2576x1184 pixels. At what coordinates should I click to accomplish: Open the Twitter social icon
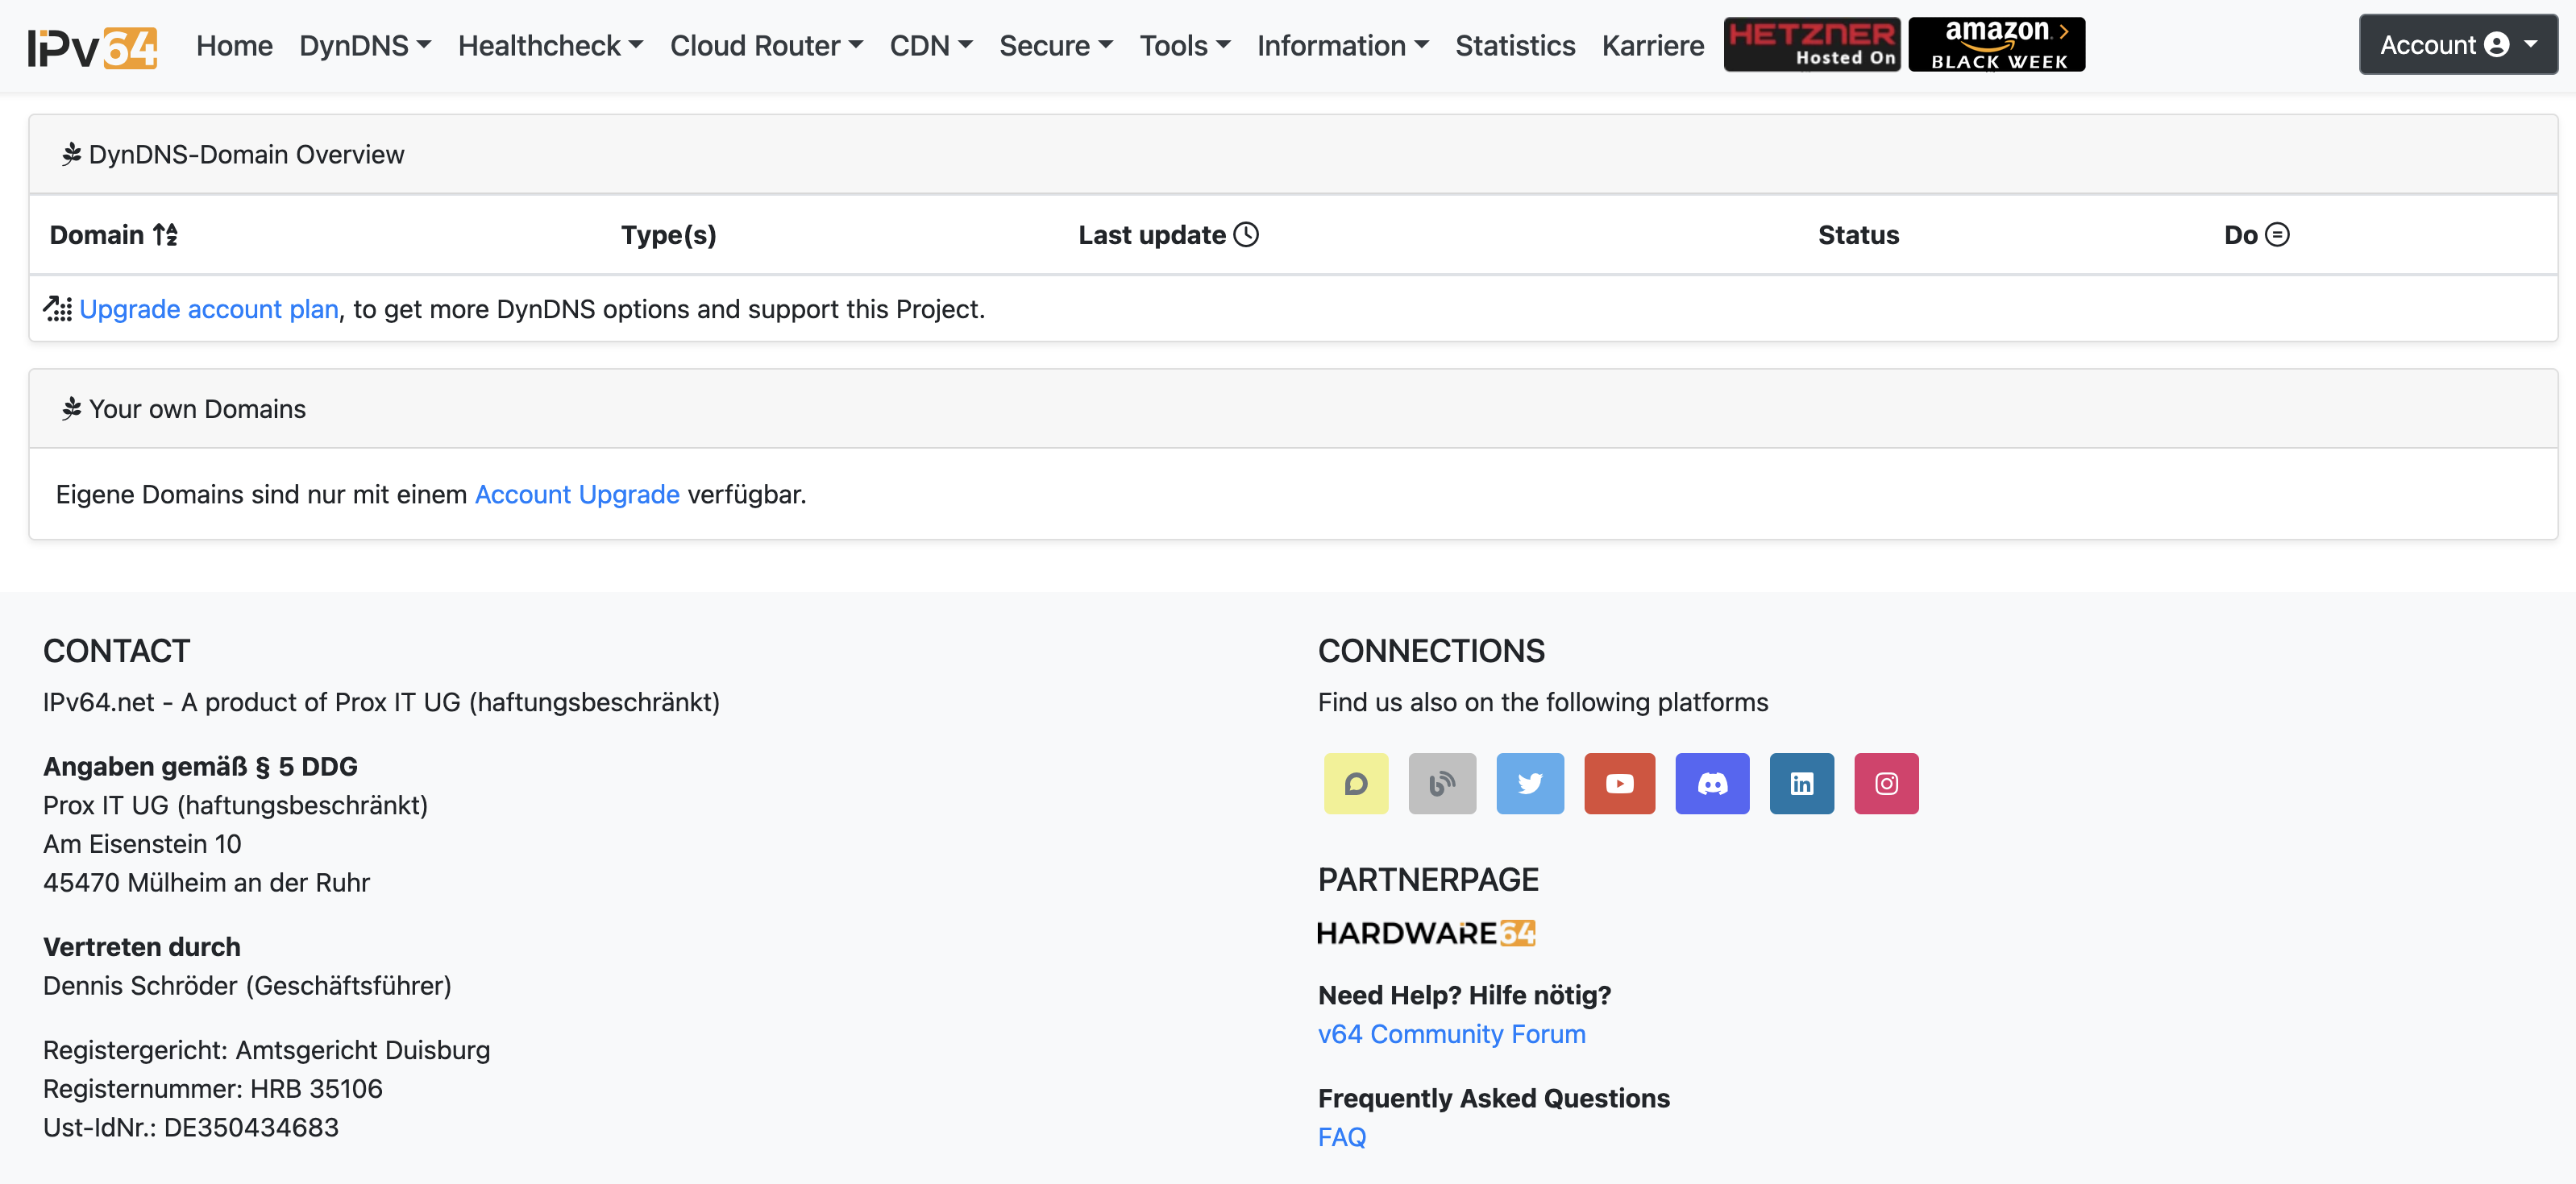(x=1529, y=784)
